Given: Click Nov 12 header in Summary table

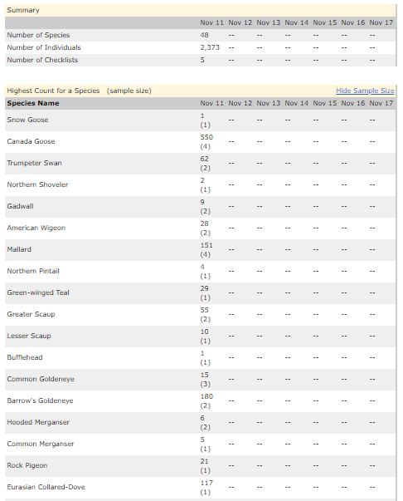Looking at the screenshot, I should [x=240, y=22].
